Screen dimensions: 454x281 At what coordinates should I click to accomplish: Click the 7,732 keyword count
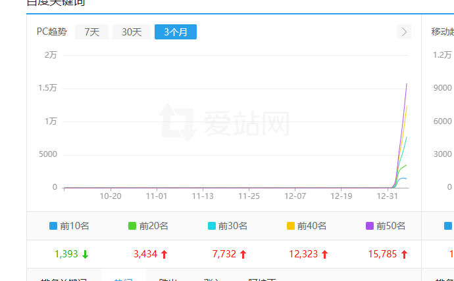(224, 254)
